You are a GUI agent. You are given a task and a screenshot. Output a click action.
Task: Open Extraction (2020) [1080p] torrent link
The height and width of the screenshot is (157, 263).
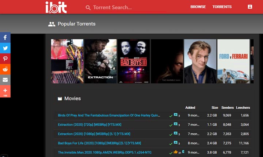[x=94, y=134]
